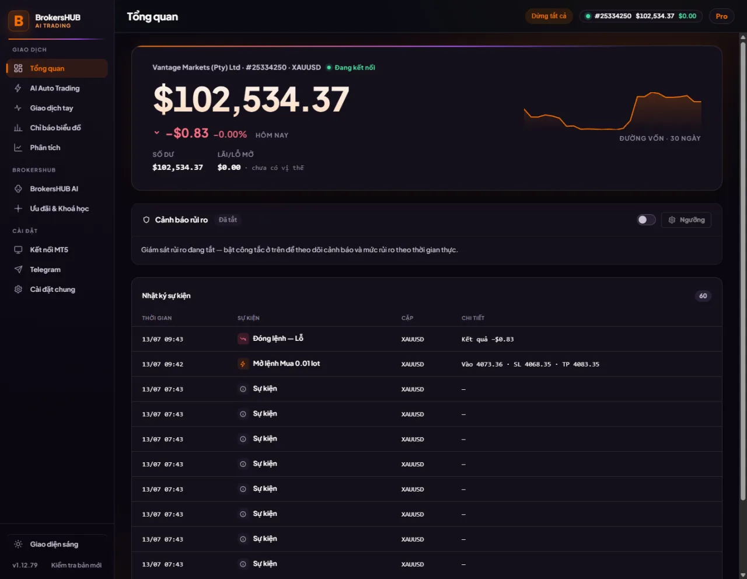This screenshot has width=747, height=579.
Task: Click the BrokersHUB orange B logo
Action: click(x=19, y=21)
